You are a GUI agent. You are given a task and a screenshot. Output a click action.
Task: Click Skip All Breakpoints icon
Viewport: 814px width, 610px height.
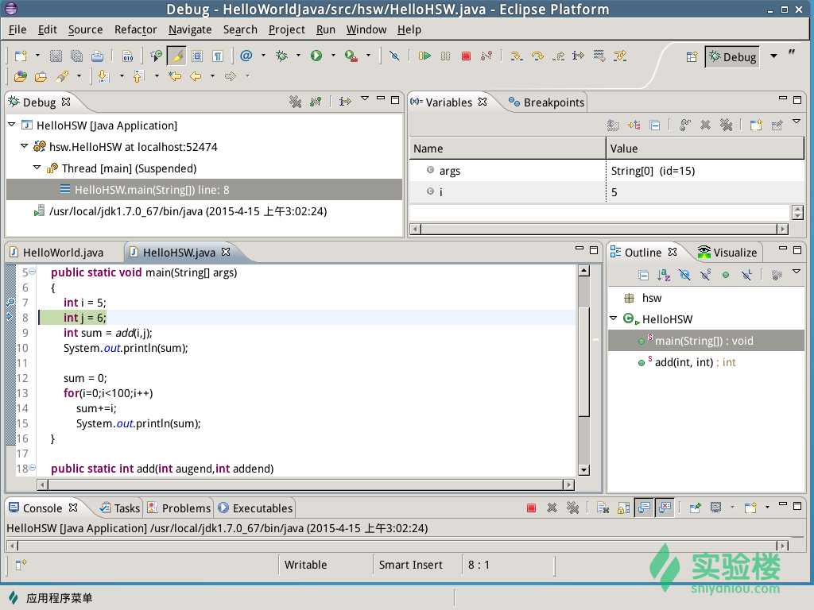394,56
